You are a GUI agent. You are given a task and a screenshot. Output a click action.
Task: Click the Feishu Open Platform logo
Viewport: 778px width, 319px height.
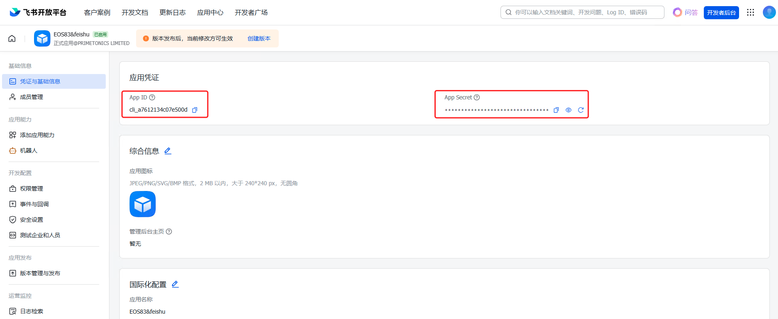(x=38, y=12)
